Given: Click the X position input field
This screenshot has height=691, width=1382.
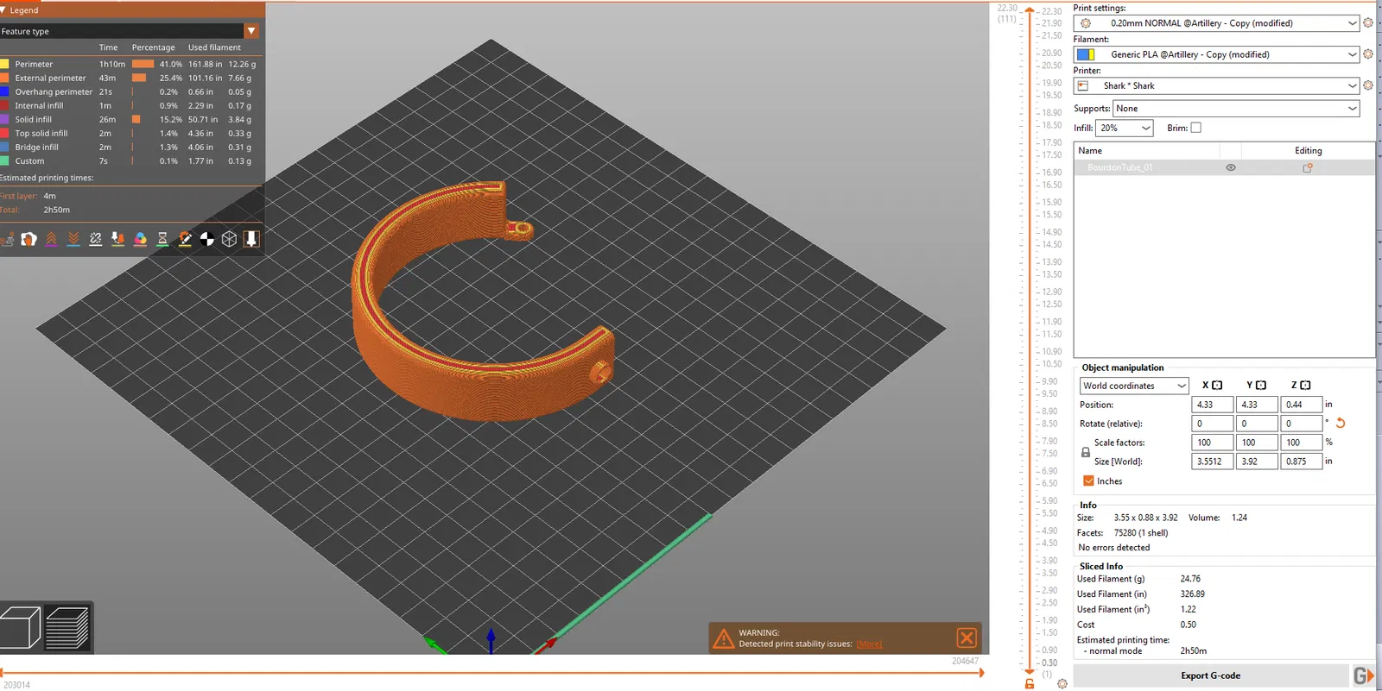Looking at the screenshot, I should pyautogui.click(x=1212, y=405).
